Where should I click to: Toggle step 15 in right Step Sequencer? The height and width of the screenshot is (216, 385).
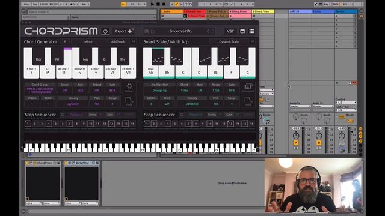coord(245,124)
